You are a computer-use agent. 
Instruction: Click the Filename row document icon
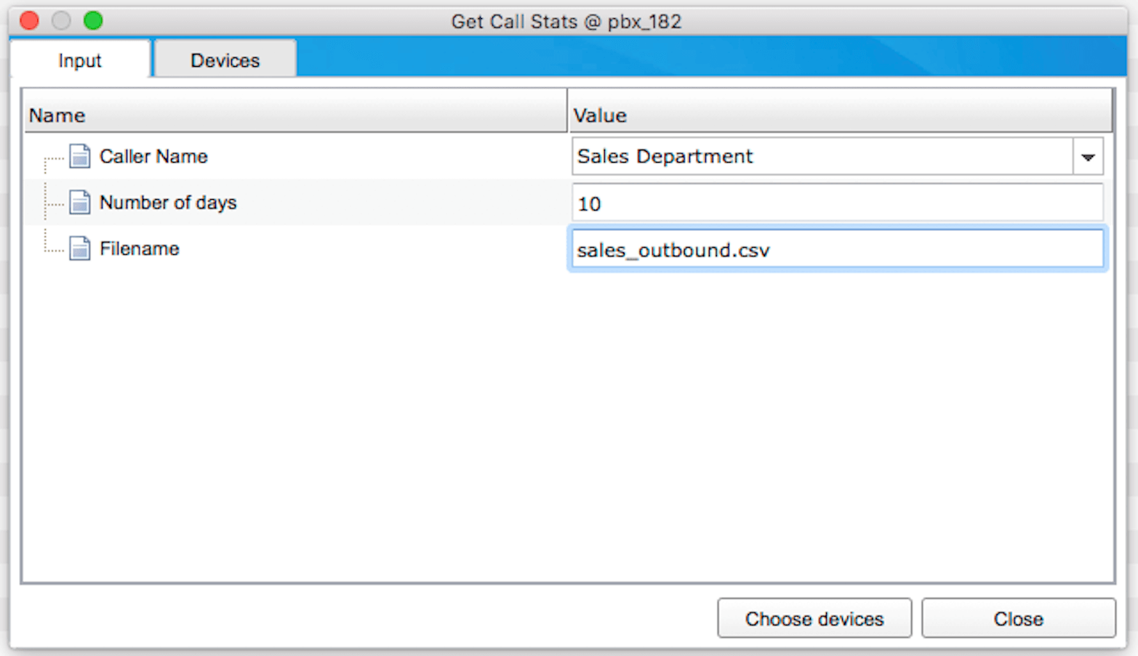point(80,248)
